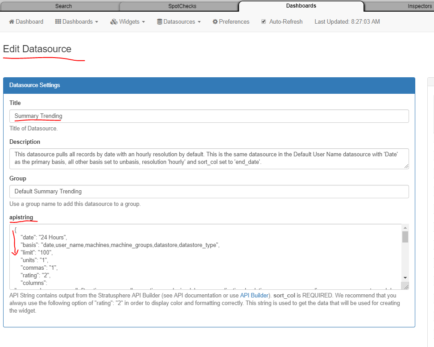
Task: Click inside the apistring textarea
Action: click(205, 257)
